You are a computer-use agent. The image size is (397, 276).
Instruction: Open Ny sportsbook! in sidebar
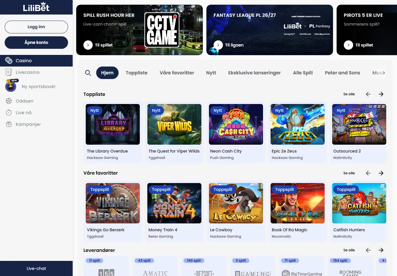[36, 86]
